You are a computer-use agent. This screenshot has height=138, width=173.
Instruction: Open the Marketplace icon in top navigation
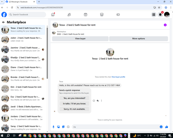[102, 15]
